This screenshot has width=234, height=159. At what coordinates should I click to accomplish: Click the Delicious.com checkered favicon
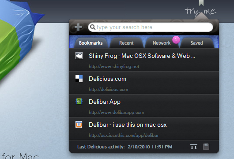tap(79, 79)
